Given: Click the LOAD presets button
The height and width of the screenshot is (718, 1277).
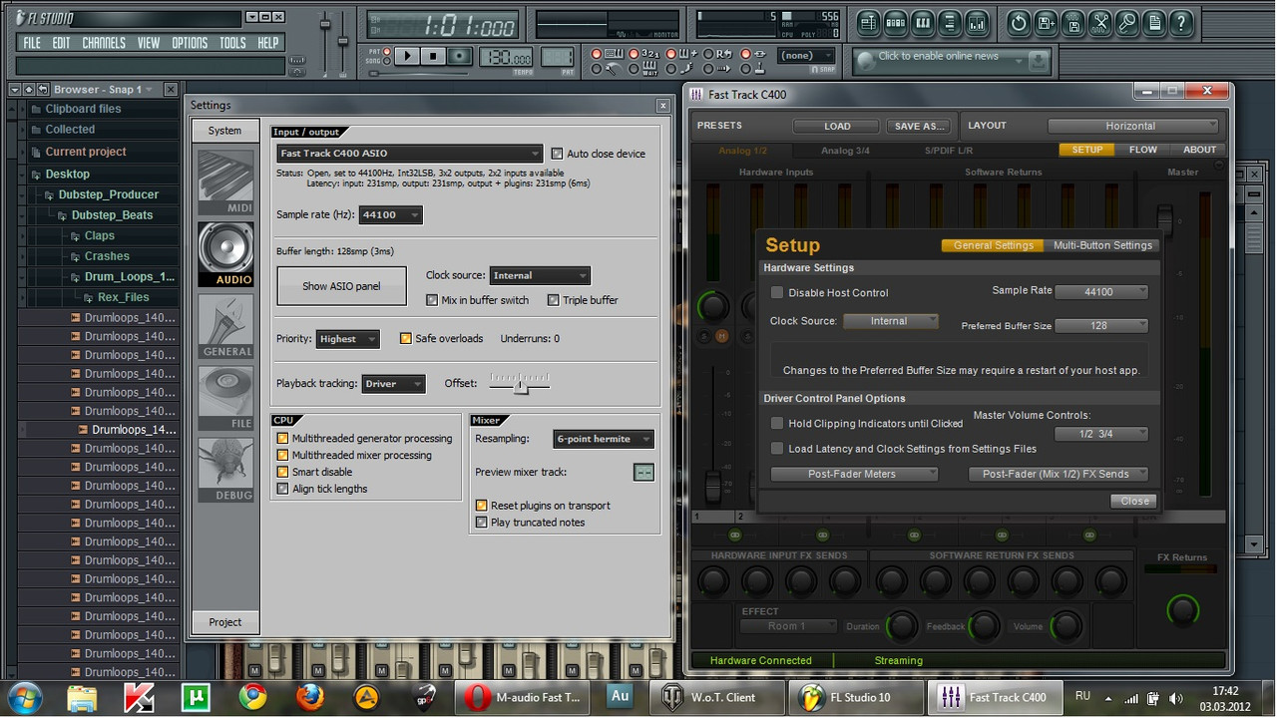Looking at the screenshot, I should click(837, 126).
